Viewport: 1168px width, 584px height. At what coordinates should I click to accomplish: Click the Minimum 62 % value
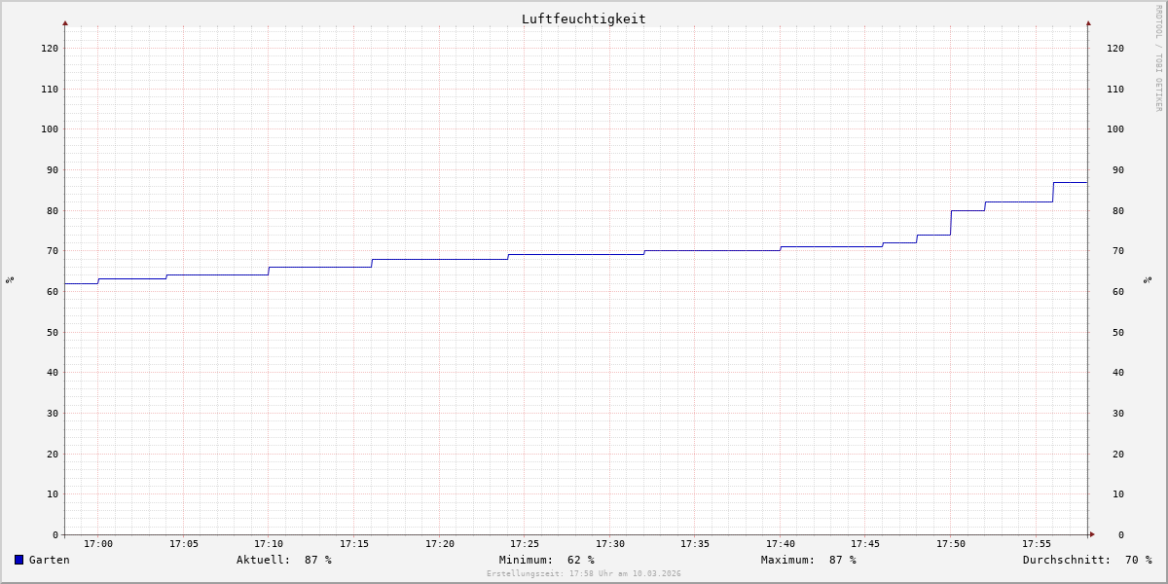pos(547,560)
